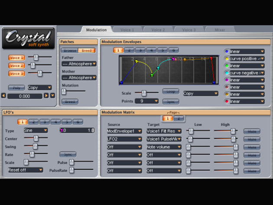Screen dimensions: 273x205
Task: Open the Reset off dropdown
Action: click(x=26, y=170)
